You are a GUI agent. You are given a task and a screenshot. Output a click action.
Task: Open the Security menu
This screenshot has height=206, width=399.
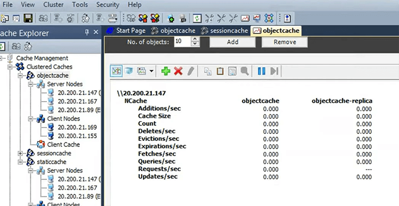107,5
